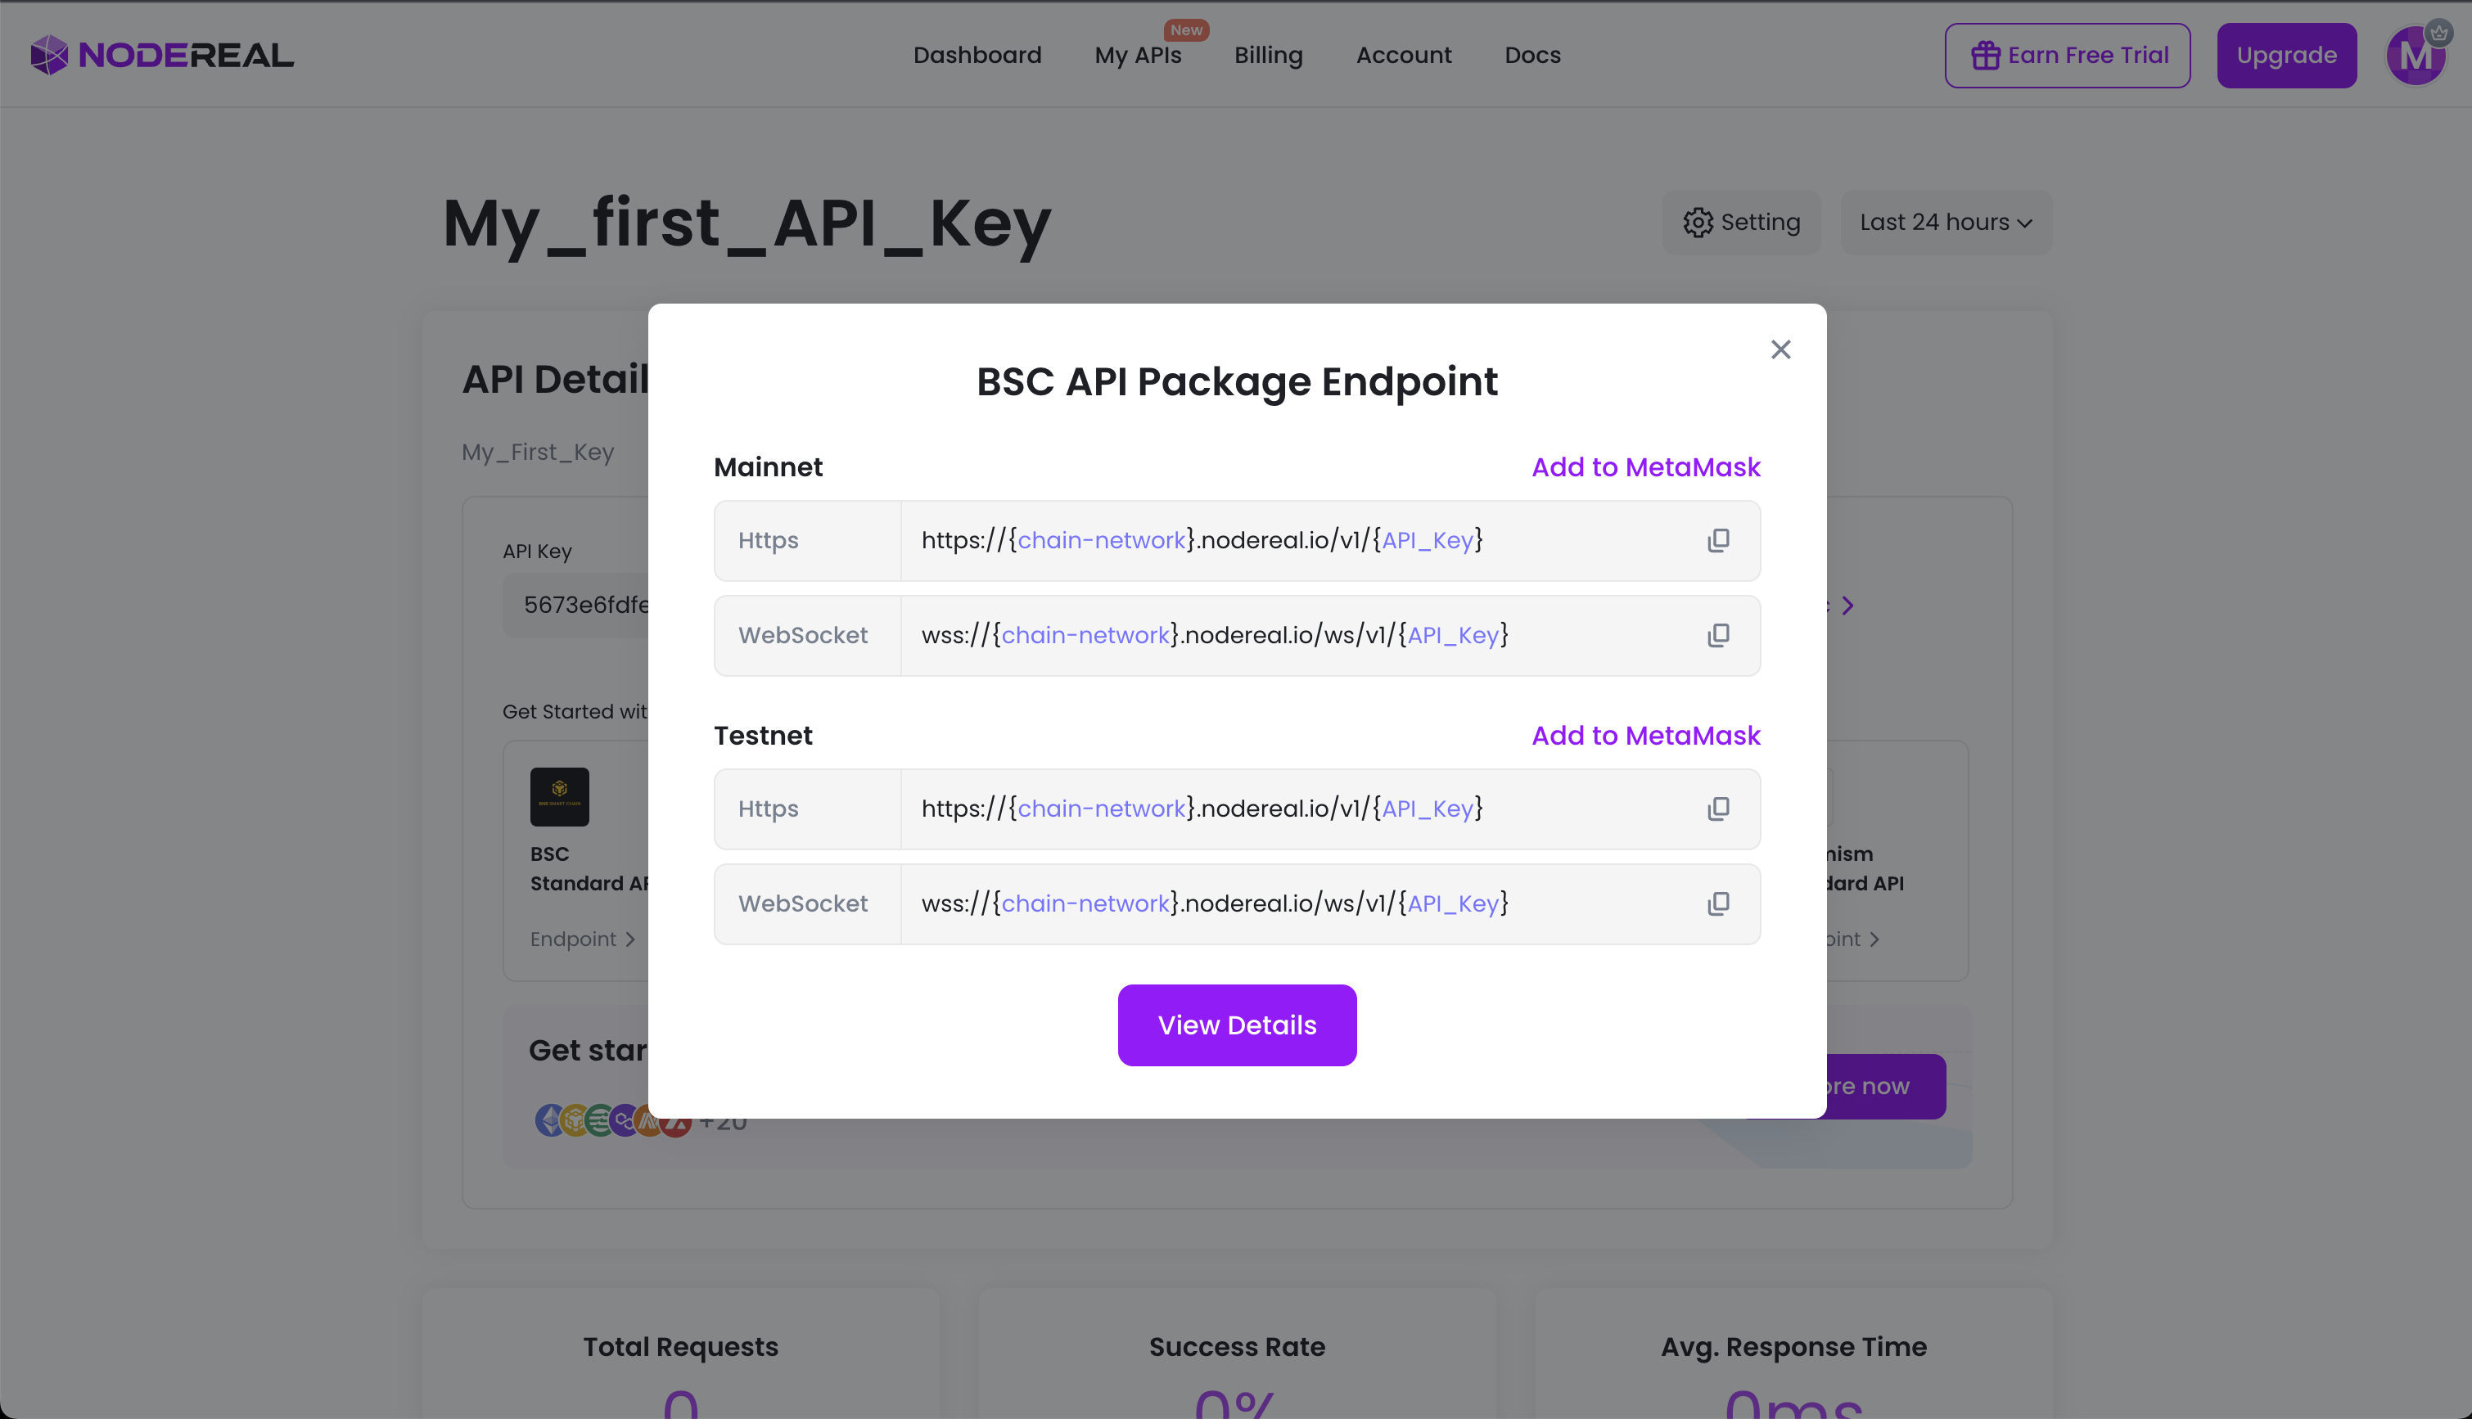Open the Last 24 hours dropdown
Image resolution: width=2472 pixels, height=1419 pixels.
(1945, 223)
